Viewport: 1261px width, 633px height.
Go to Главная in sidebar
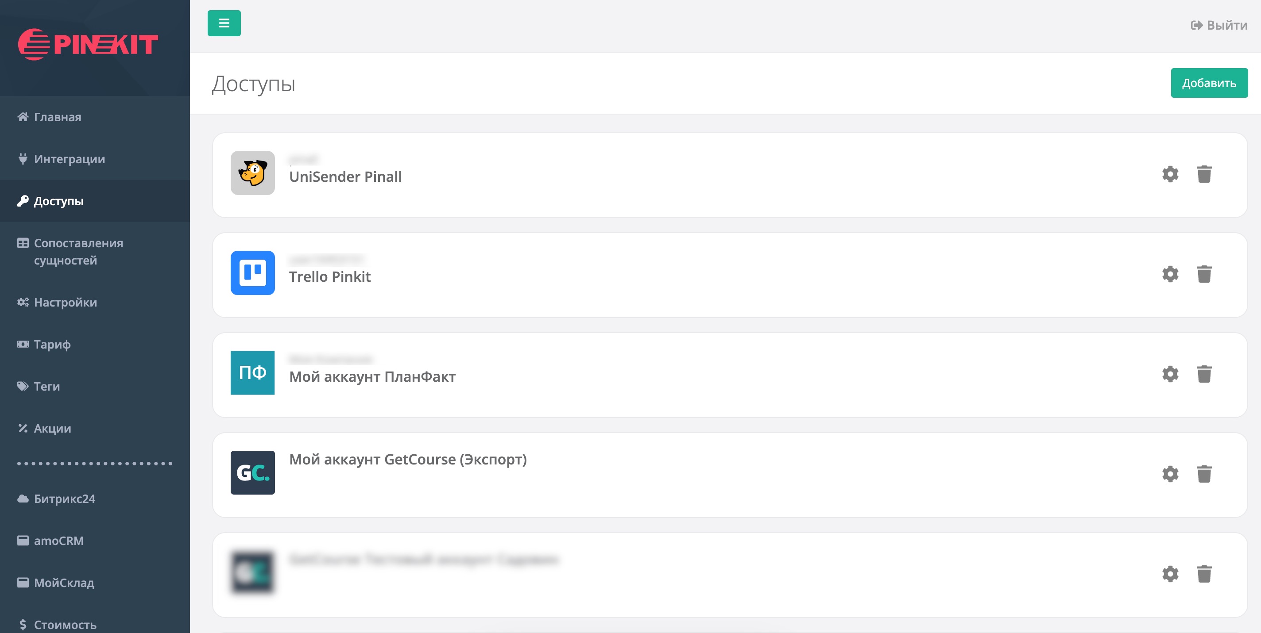pos(57,117)
